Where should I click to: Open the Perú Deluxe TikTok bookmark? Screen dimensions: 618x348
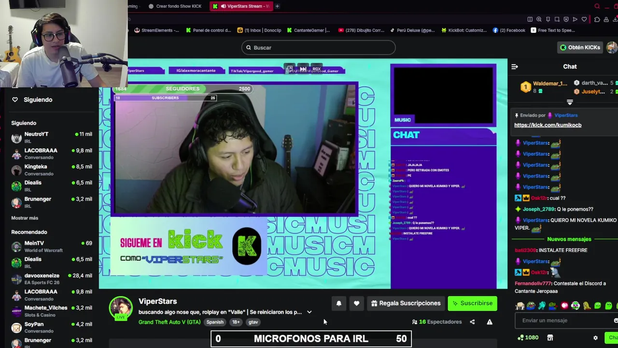pyautogui.click(x=412, y=30)
